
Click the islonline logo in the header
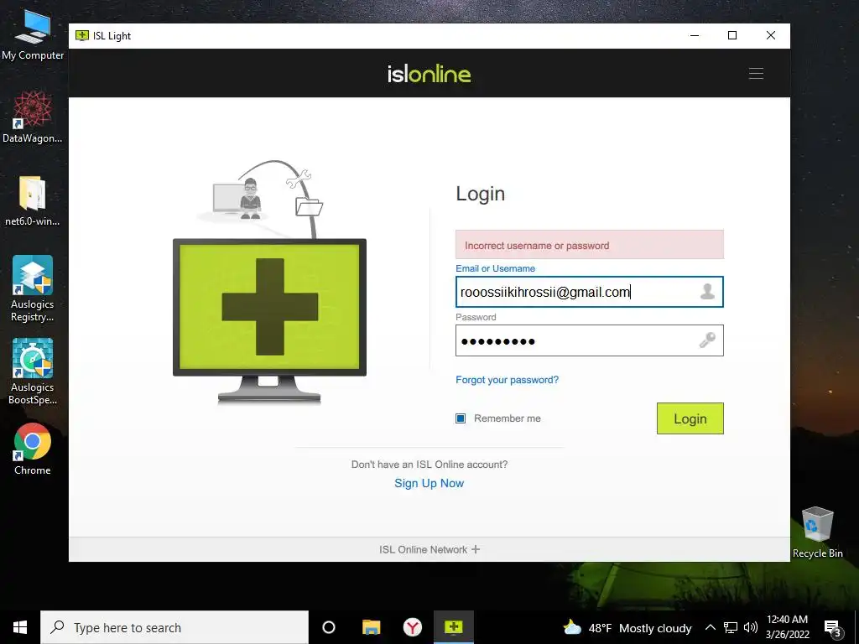pos(429,74)
